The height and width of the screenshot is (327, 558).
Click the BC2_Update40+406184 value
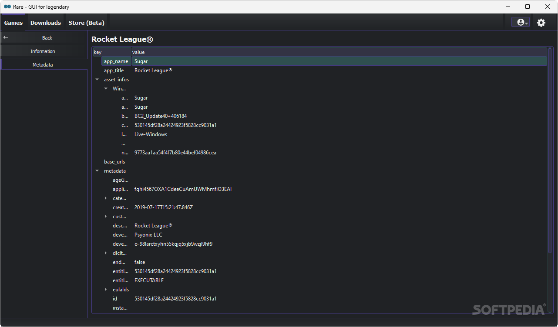(161, 116)
